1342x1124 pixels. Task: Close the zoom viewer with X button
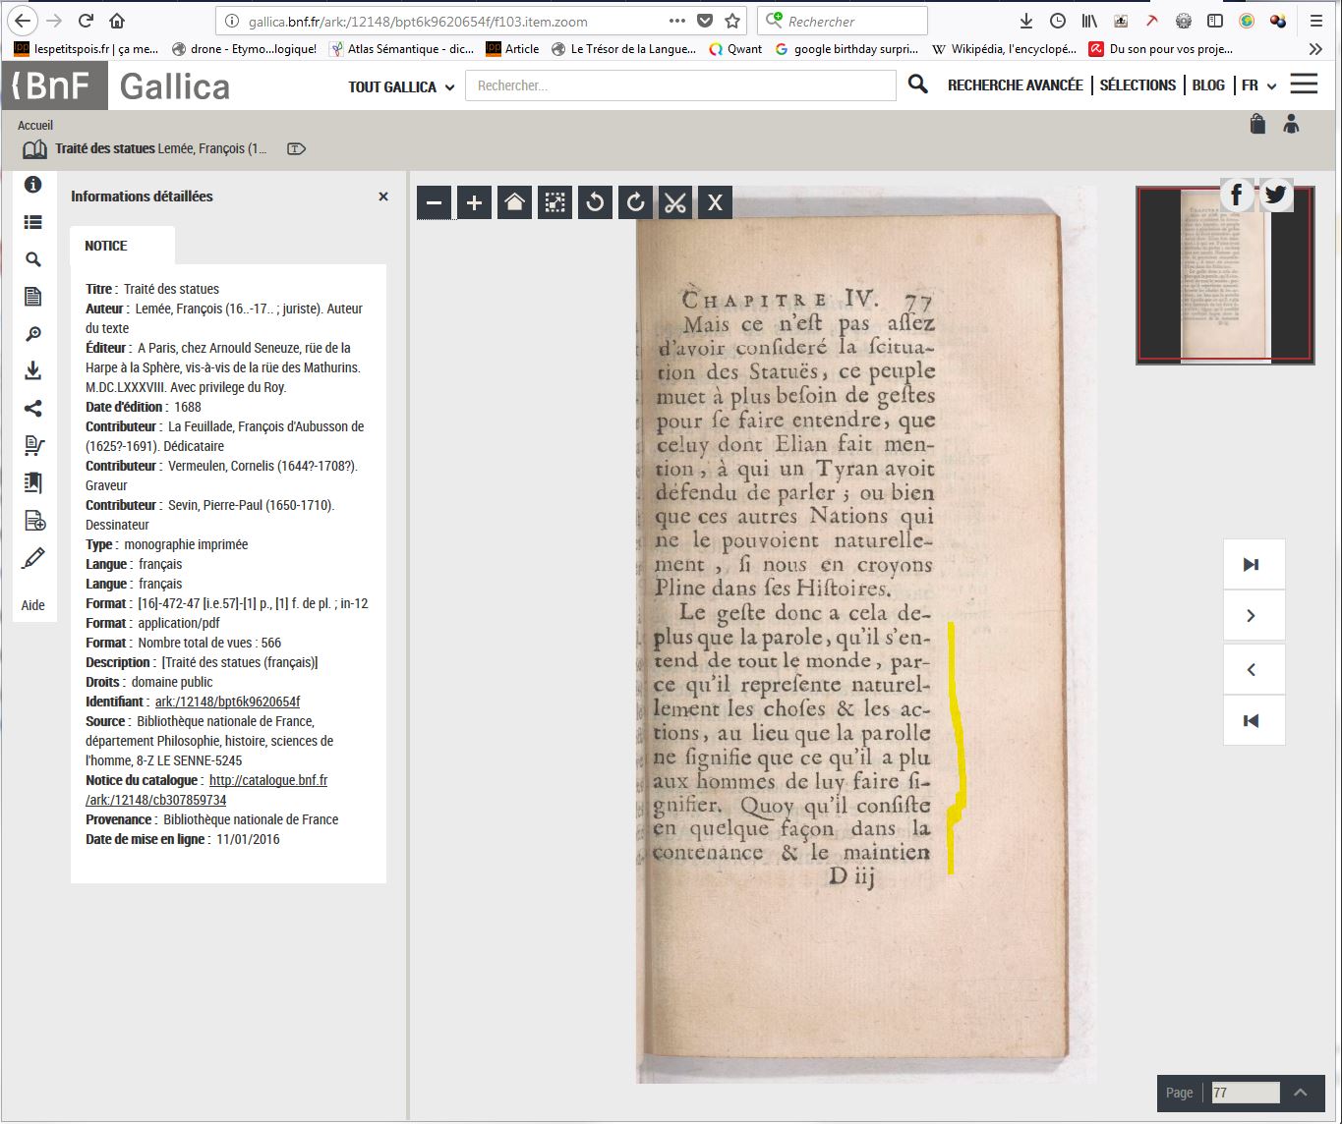[x=715, y=202]
